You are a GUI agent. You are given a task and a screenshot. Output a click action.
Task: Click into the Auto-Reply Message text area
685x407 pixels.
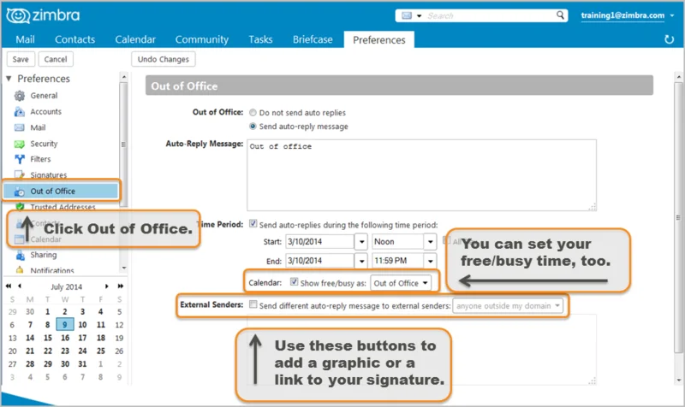(421, 175)
